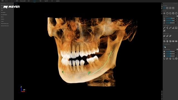178x100 pixels.
Task: Switch to the VE tab
Action: [x=52, y=1]
